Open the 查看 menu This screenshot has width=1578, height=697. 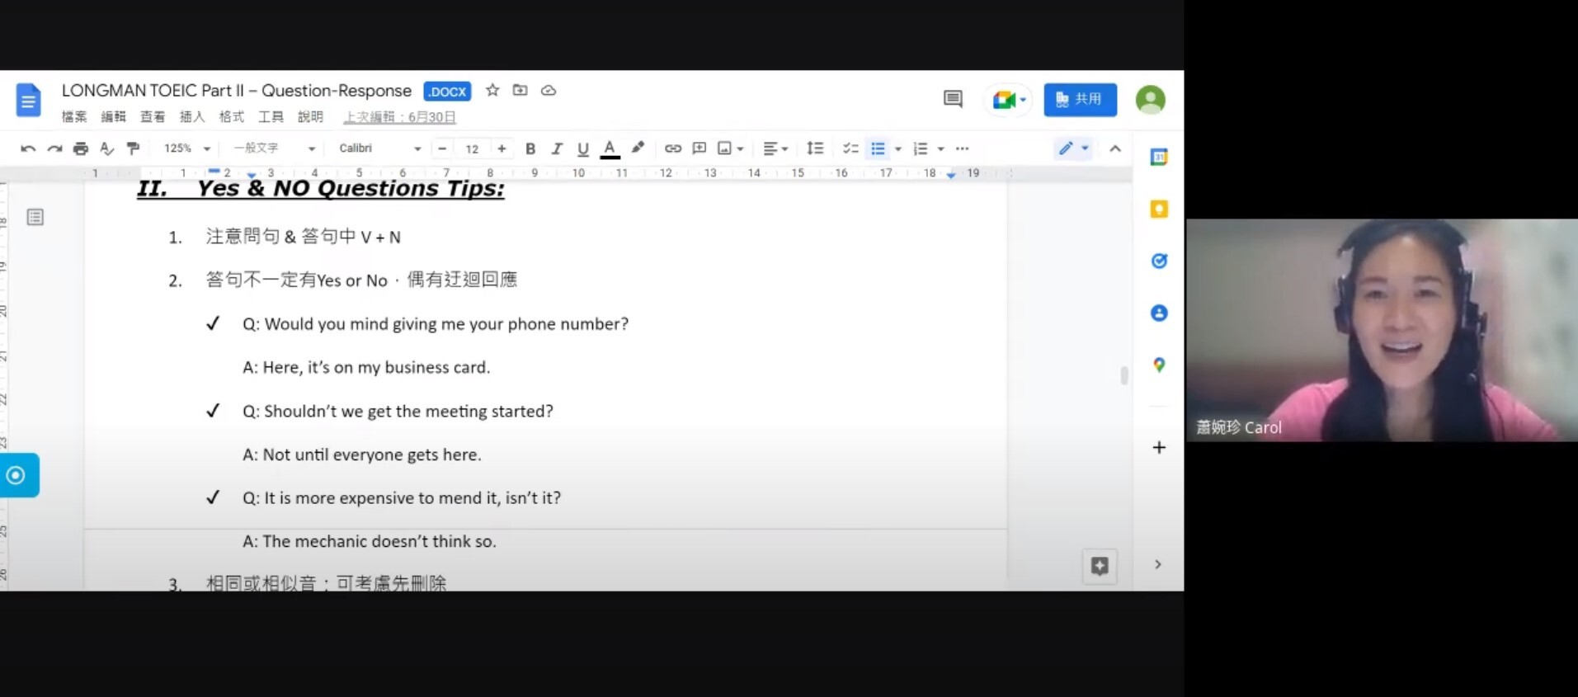point(153,116)
